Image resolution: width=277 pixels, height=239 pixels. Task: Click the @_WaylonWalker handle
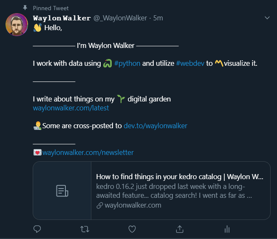click(120, 18)
